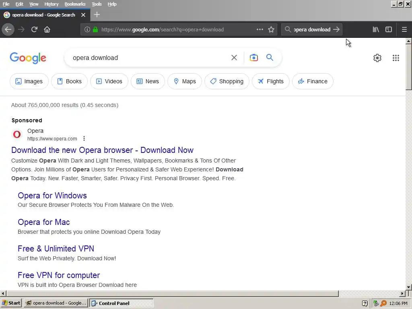Open the Firefox hamburger menu

(404, 29)
